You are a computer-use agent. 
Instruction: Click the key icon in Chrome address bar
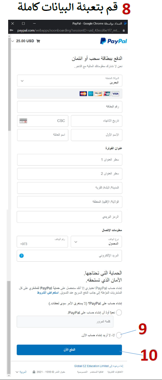tap(12, 31)
